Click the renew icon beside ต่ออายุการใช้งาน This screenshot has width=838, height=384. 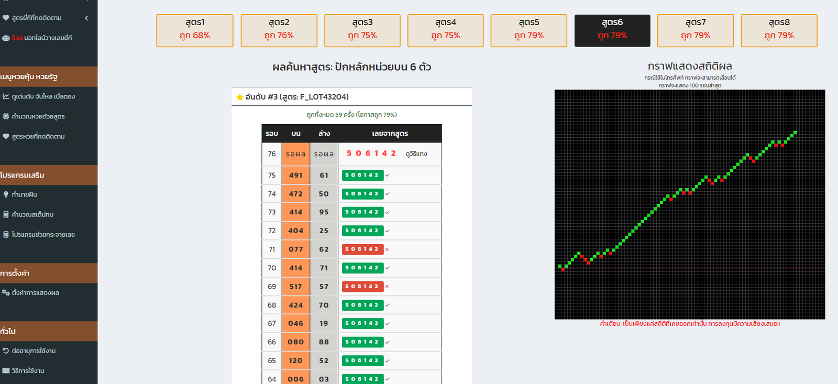click(6, 350)
